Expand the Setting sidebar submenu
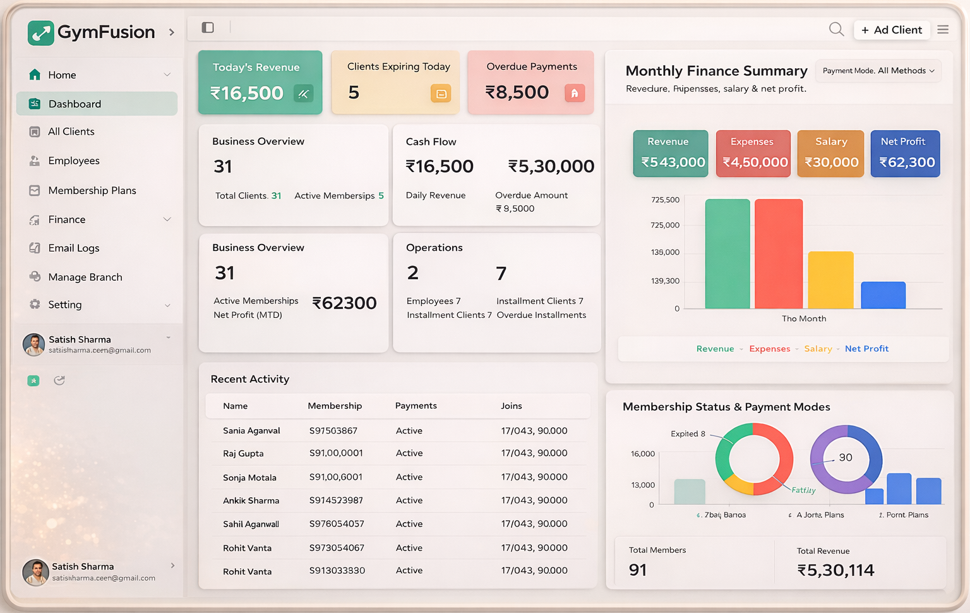Image resolution: width=970 pixels, height=613 pixels. (x=167, y=305)
